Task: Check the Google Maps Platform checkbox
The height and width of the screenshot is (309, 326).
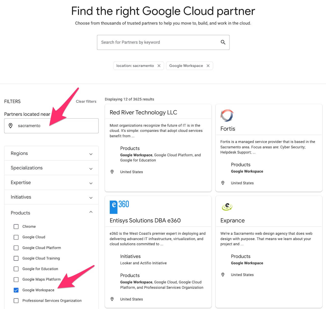Action: [x=16, y=279]
